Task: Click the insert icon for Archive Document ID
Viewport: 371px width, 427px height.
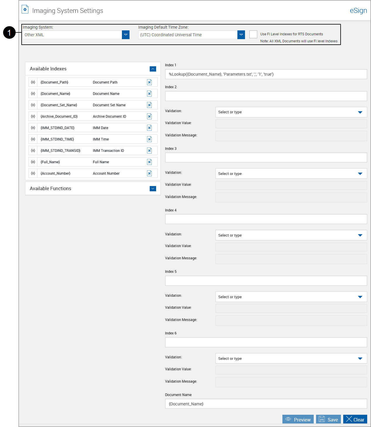Action: pyautogui.click(x=149, y=116)
